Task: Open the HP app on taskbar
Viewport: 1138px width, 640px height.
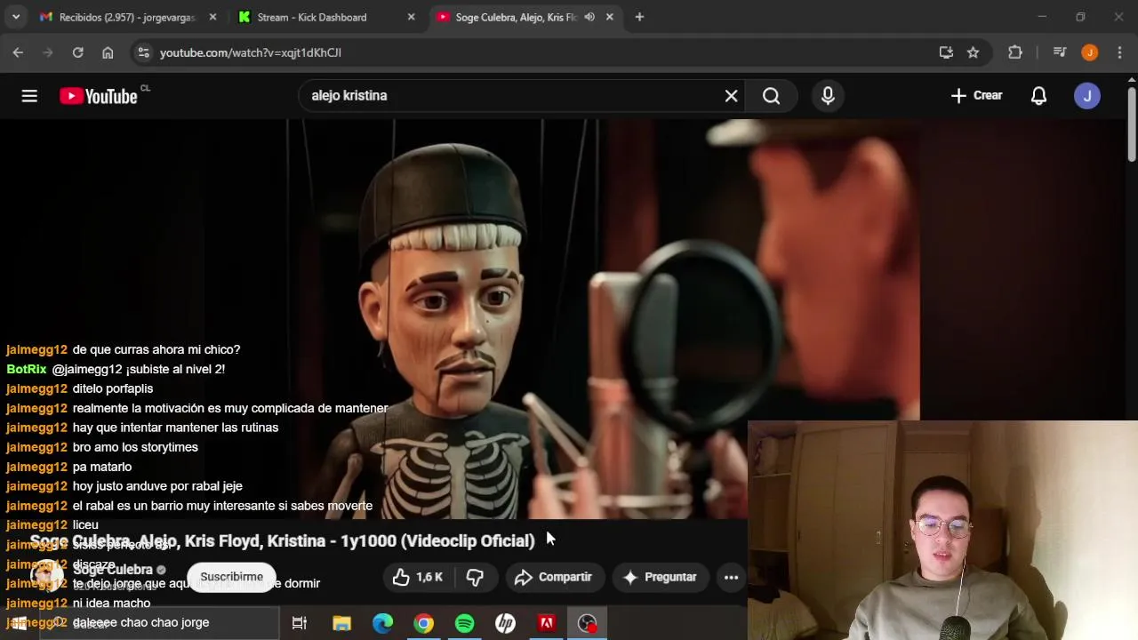Action: click(x=505, y=623)
